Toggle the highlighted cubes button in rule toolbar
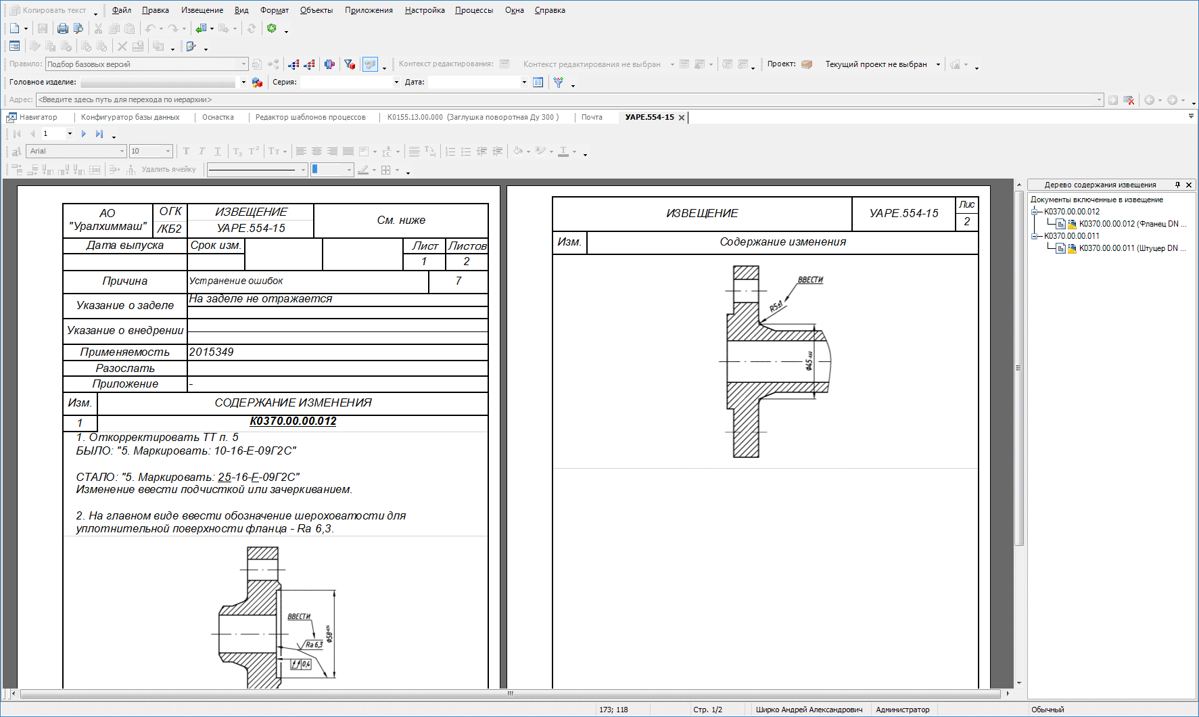 [x=370, y=64]
